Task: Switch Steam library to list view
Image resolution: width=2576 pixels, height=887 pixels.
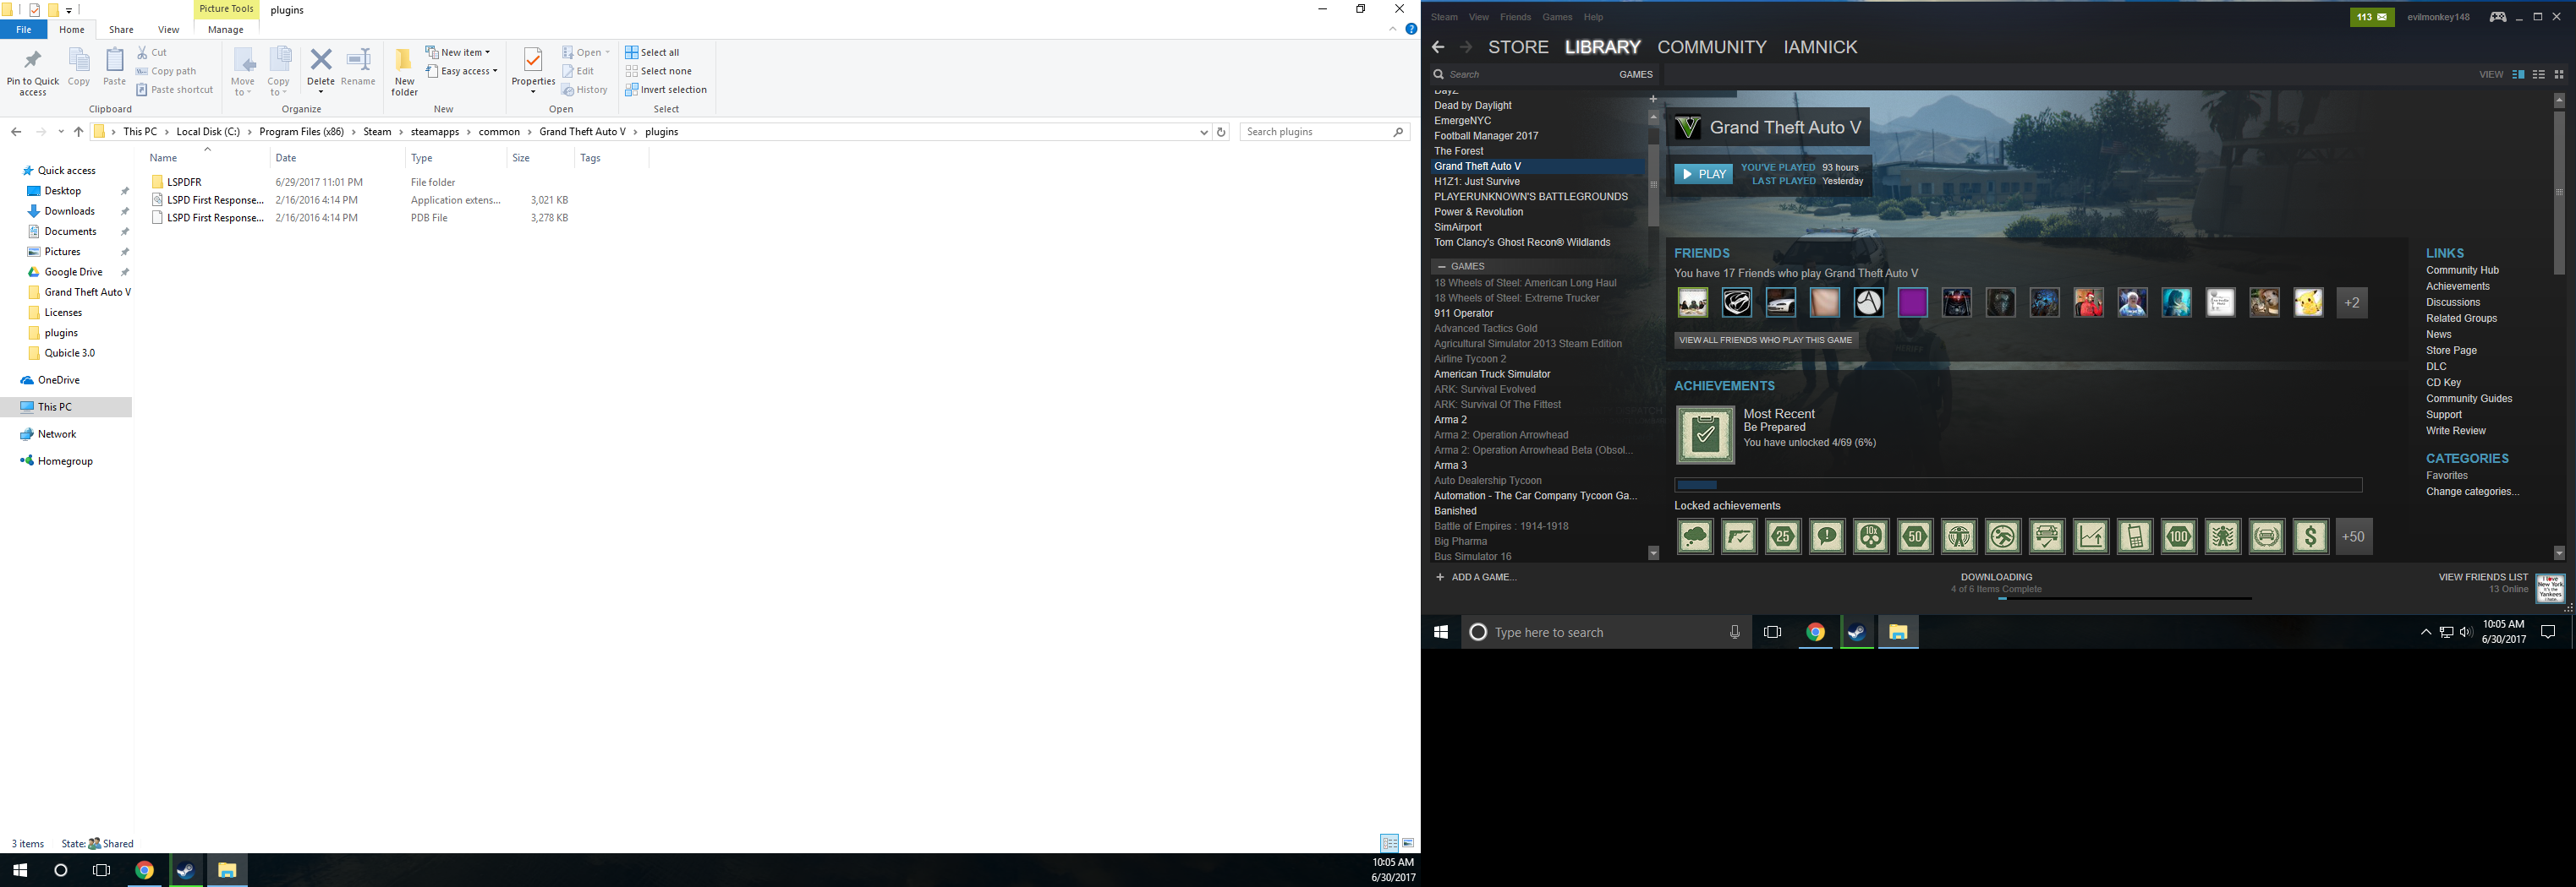Action: (x=2538, y=74)
